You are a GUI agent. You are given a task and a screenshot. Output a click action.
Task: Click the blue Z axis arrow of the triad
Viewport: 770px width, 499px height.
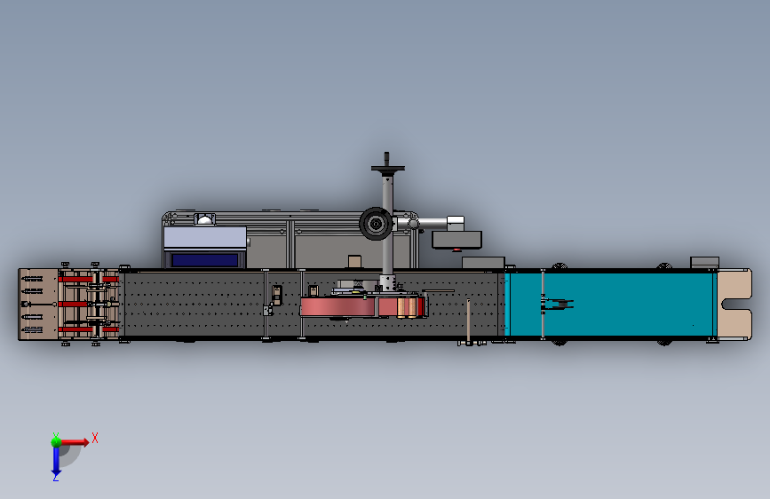click(x=56, y=462)
